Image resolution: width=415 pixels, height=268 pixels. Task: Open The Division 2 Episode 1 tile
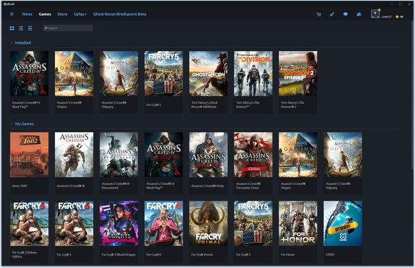[x=298, y=82]
